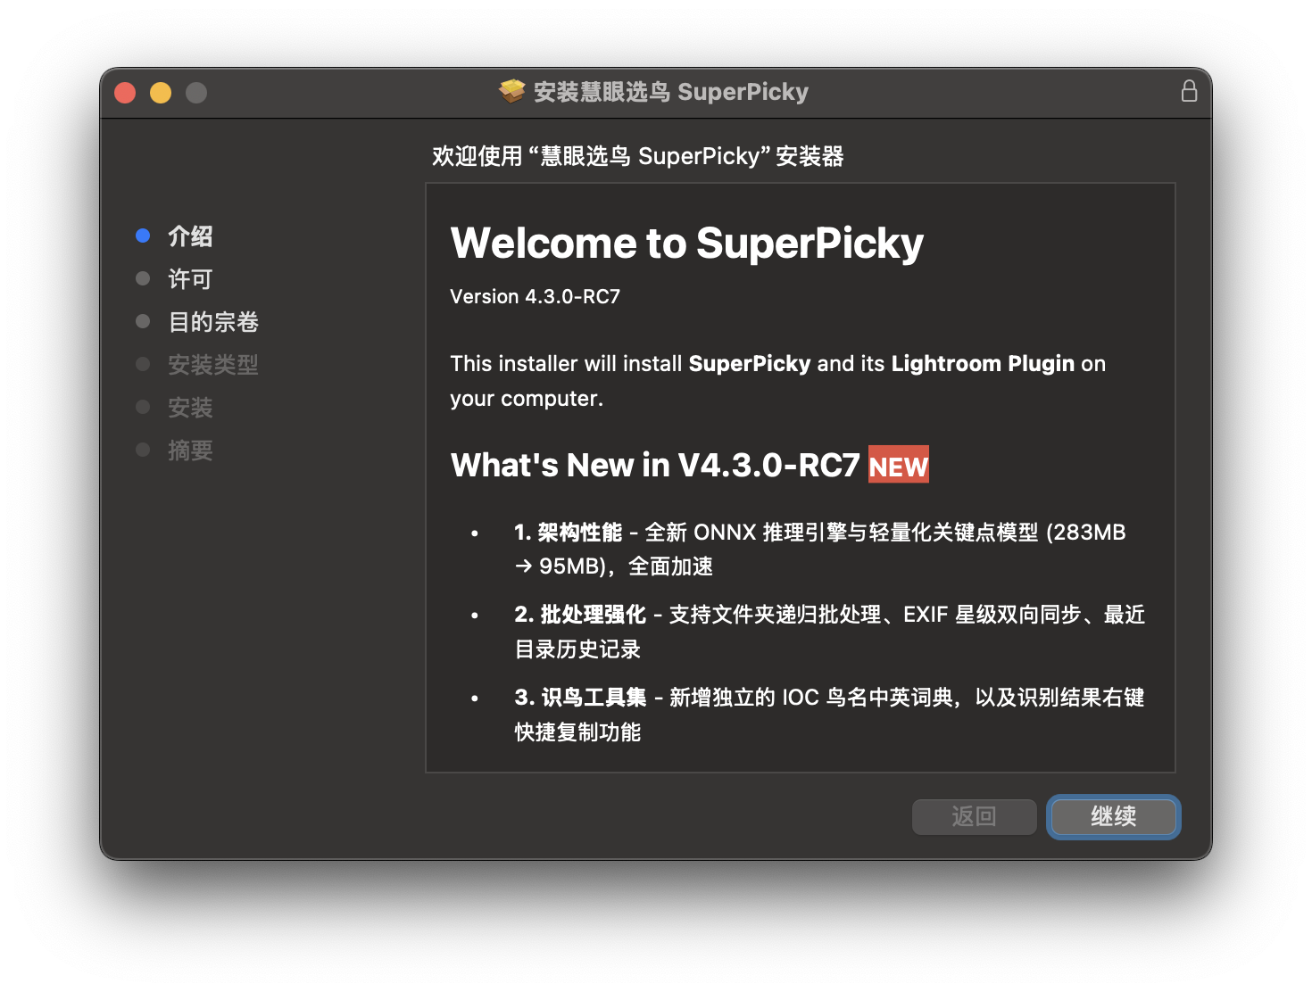Close the installer window with red button
The height and width of the screenshot is (992, 1312).
125,93
